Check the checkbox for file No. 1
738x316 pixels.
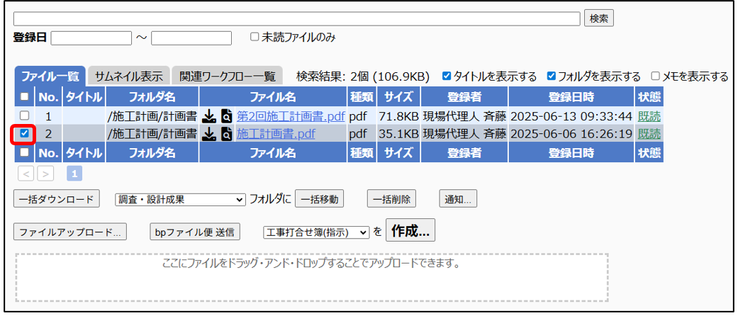coord(25,115)
